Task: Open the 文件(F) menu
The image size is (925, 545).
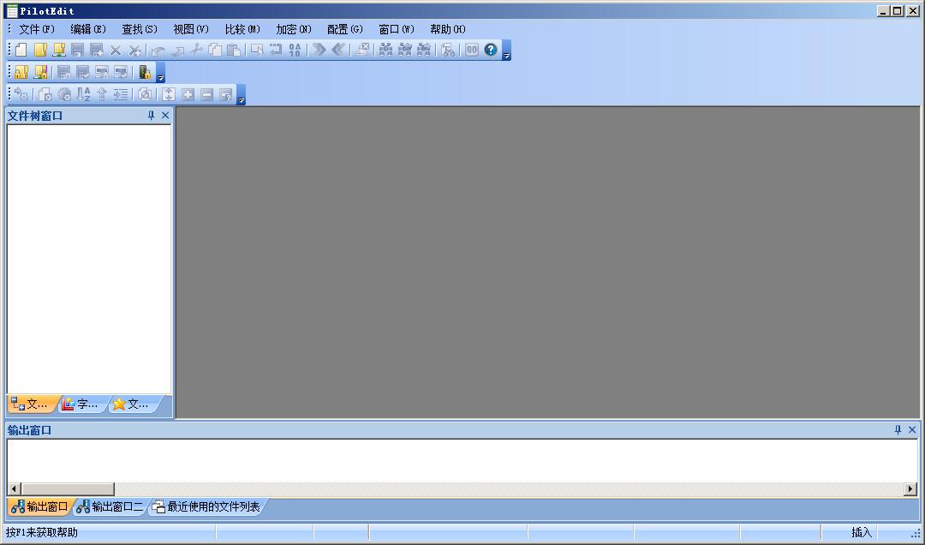Action: [x=37, y=29]
